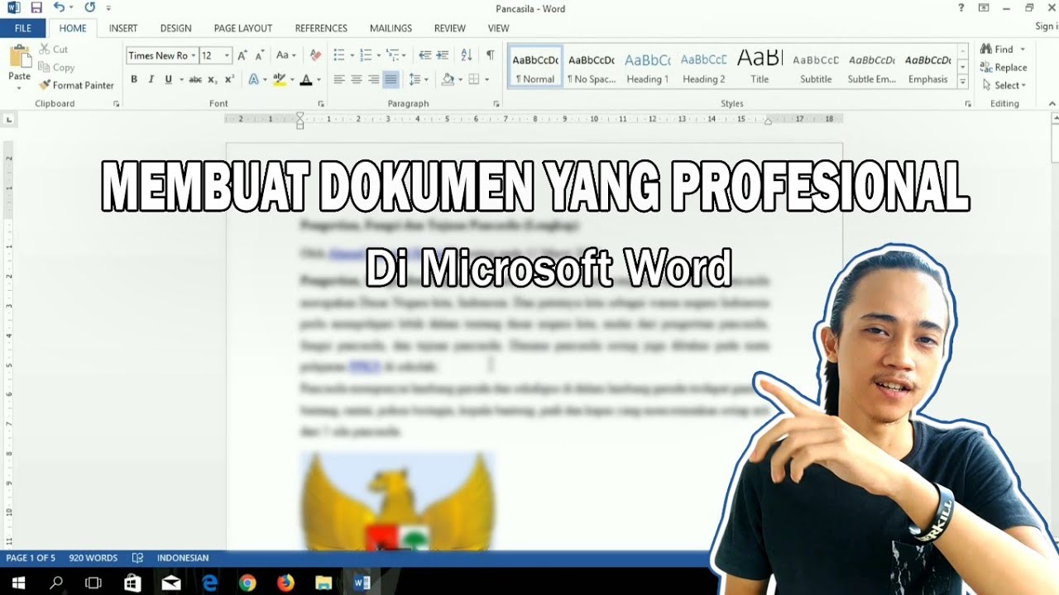Toggle Superscript formatting
Screen dimensions: 1059x595
tap(229, 79)
